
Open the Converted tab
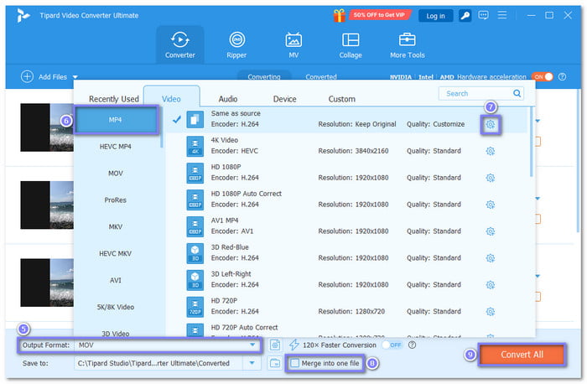click(x=321, y=76)
